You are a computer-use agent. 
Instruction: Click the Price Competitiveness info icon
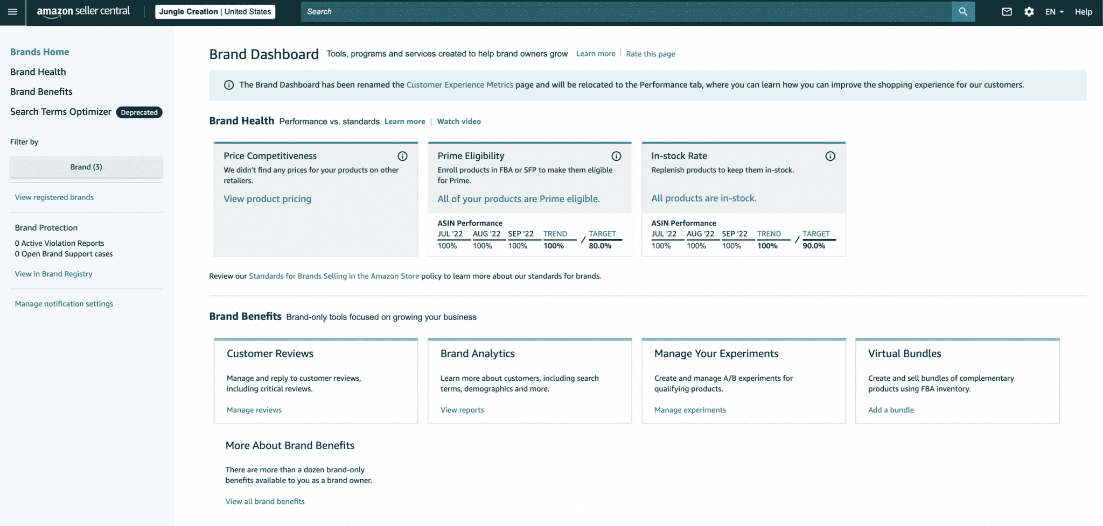pos(402,156)
